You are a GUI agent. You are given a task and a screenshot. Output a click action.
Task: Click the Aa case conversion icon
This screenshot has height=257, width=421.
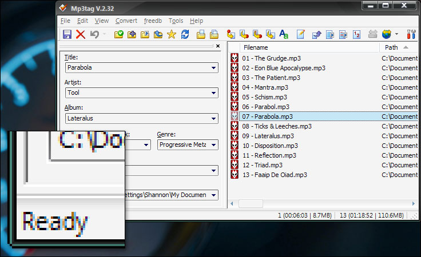(284, 34)
